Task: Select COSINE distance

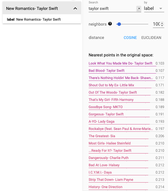Action: (130, 38)
